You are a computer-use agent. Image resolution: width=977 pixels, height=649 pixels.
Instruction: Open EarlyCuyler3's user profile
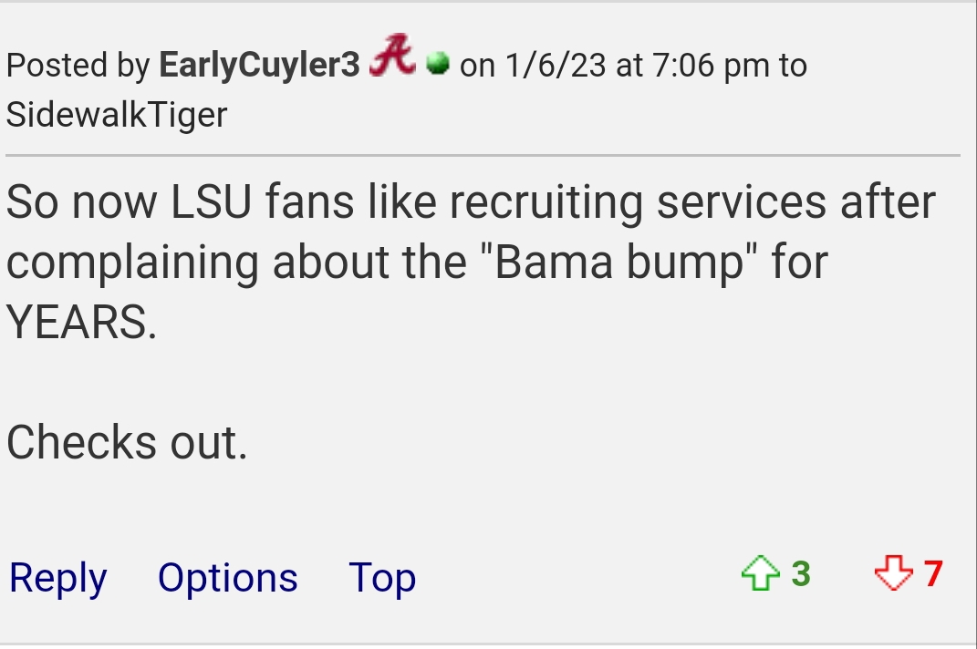[259, 65]
